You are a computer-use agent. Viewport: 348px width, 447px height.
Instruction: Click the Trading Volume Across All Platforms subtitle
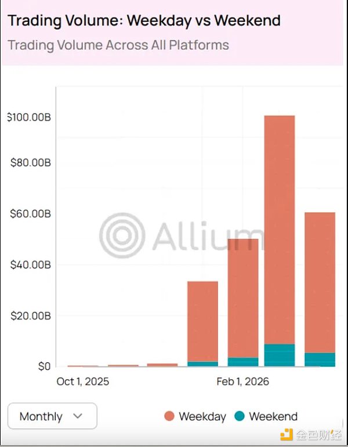tap(118, 45)
